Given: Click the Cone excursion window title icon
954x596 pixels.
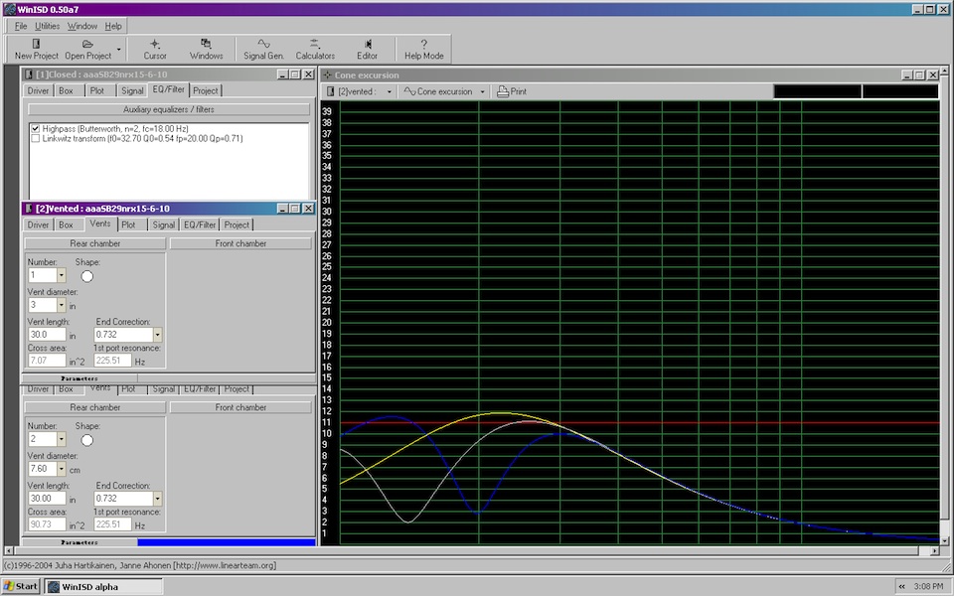Looking at the screenshot, I should tap(327, 74).
